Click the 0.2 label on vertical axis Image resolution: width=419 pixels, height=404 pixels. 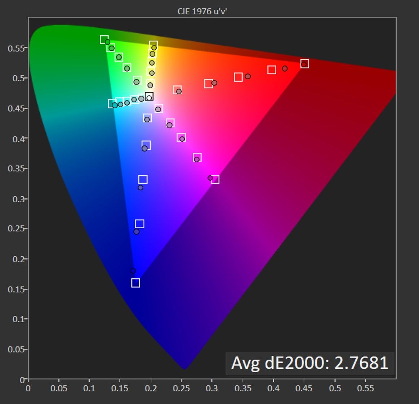coord(19,259)
